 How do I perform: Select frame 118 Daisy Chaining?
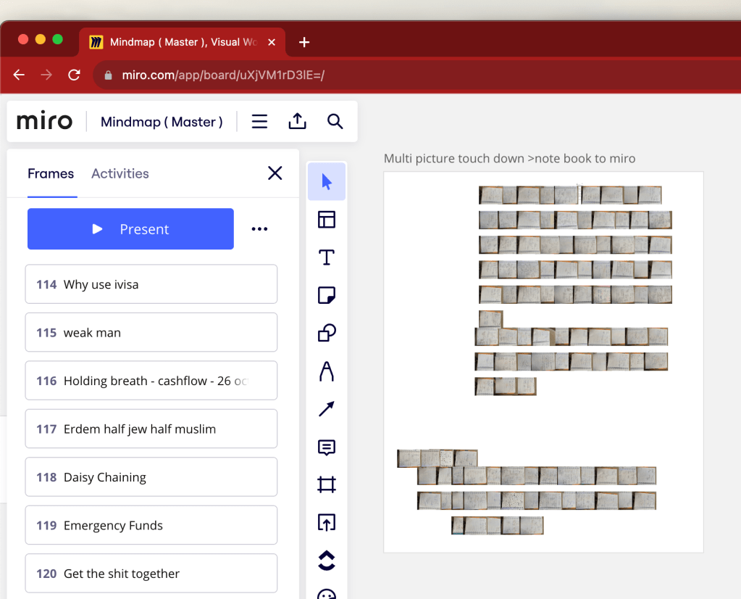click(x=151, y=477)
